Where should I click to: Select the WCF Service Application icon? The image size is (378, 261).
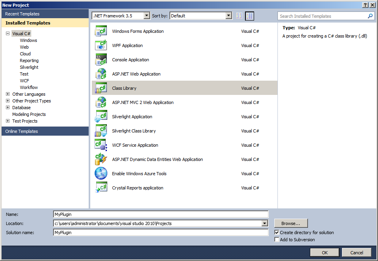point(101,145)
